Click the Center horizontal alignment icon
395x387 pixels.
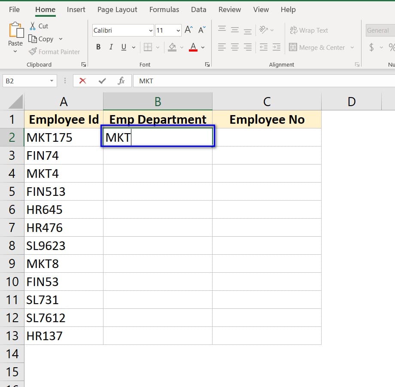coord(235,47)
